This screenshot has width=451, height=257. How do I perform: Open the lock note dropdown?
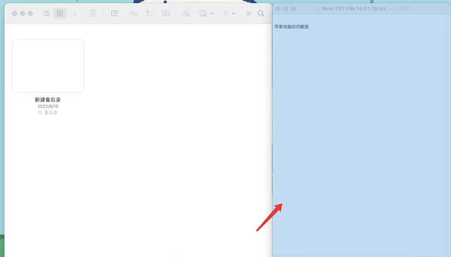pyautogui.click(x=229, y=13)
